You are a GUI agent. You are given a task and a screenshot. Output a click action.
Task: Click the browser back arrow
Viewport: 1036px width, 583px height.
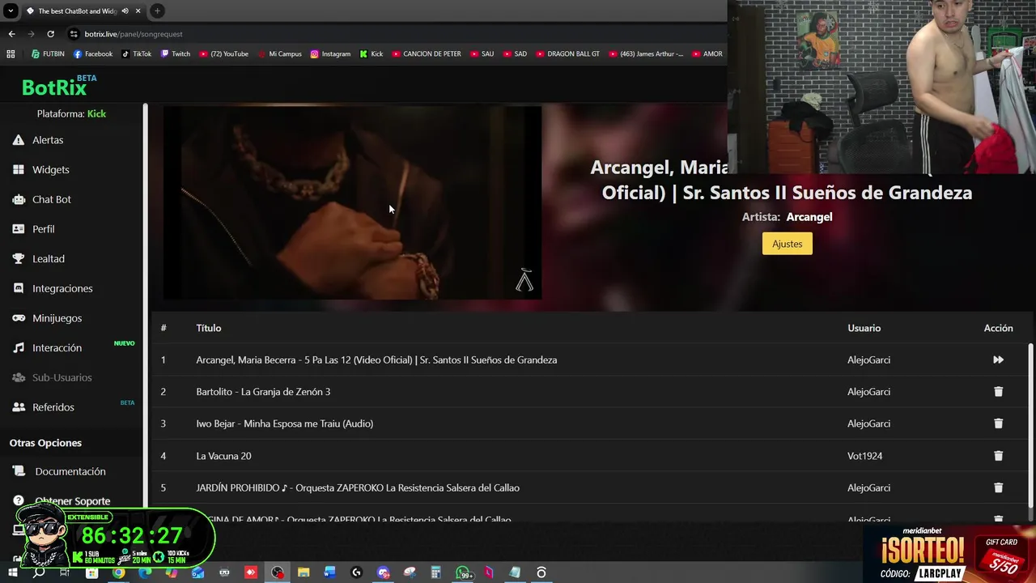[x=11, y=34]
